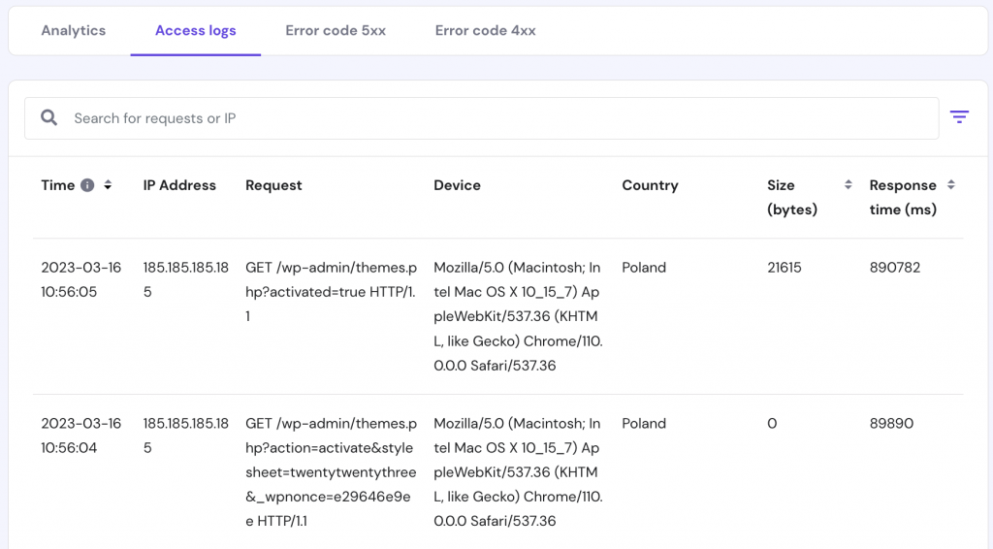Click the Country column header
The width and height of the screenshot is (993, 549).
point(650,185)
